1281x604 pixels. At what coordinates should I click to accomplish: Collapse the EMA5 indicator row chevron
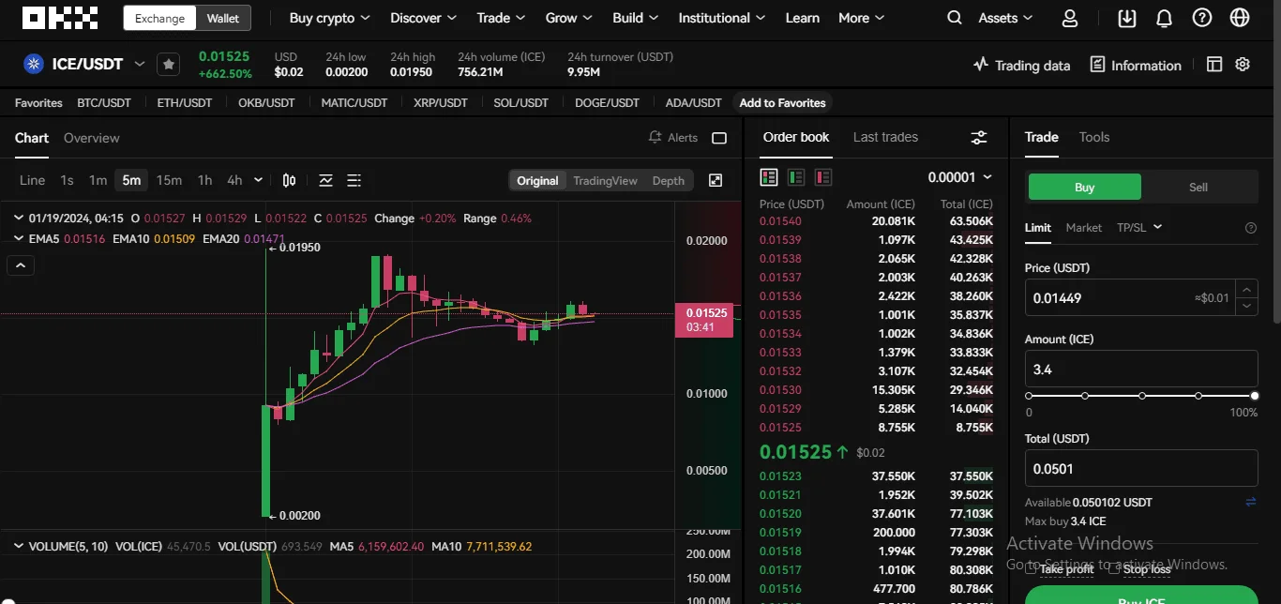tap(20, 238)
